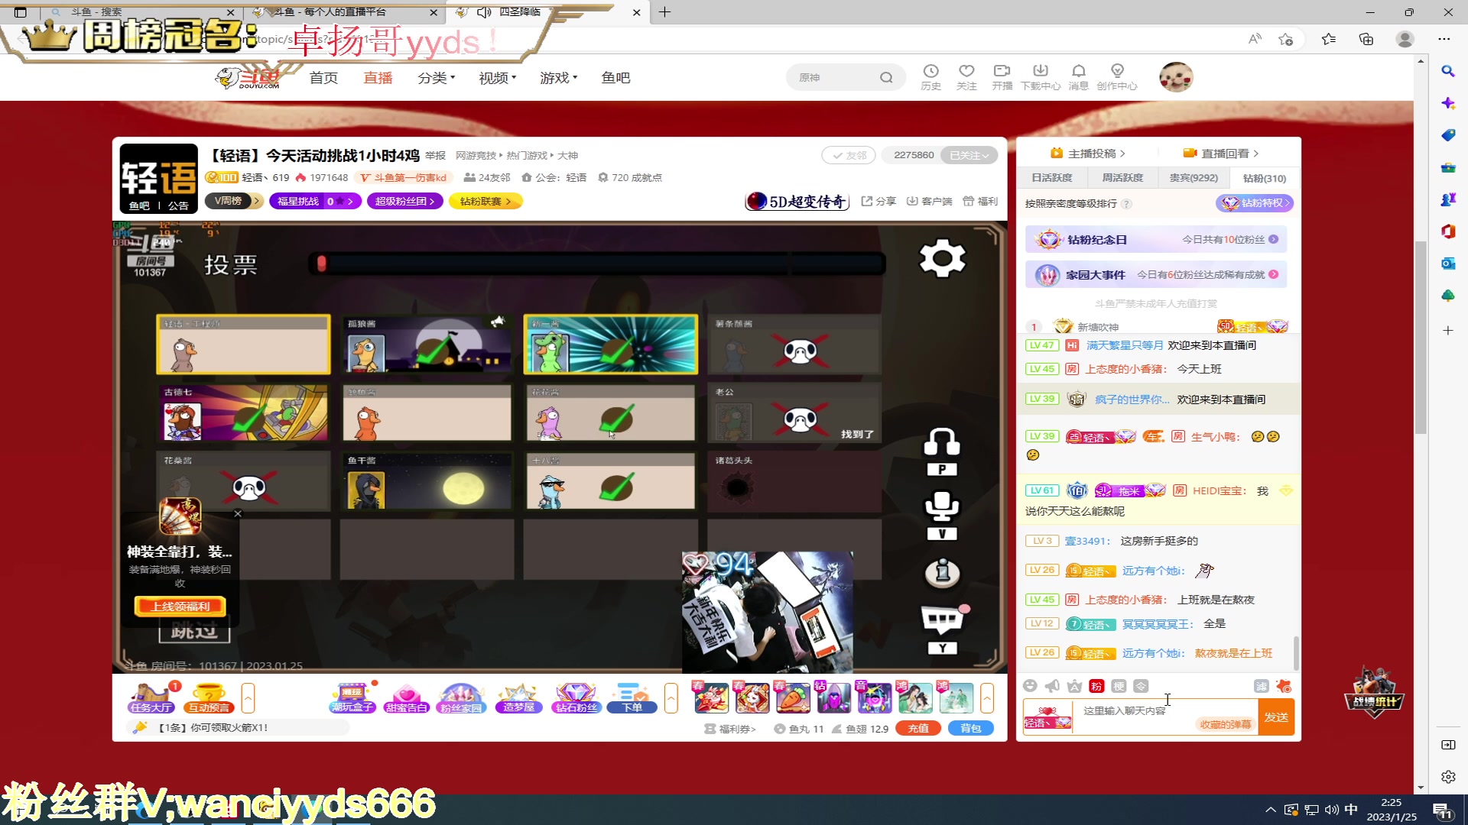Select the 钻石粉丝 diamond fans icon
The height and width of the screenshot is (825, 1468).
576,697
